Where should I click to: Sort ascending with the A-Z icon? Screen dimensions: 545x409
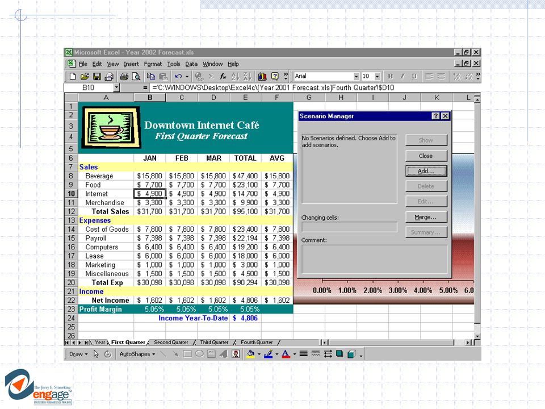(235, 76)
